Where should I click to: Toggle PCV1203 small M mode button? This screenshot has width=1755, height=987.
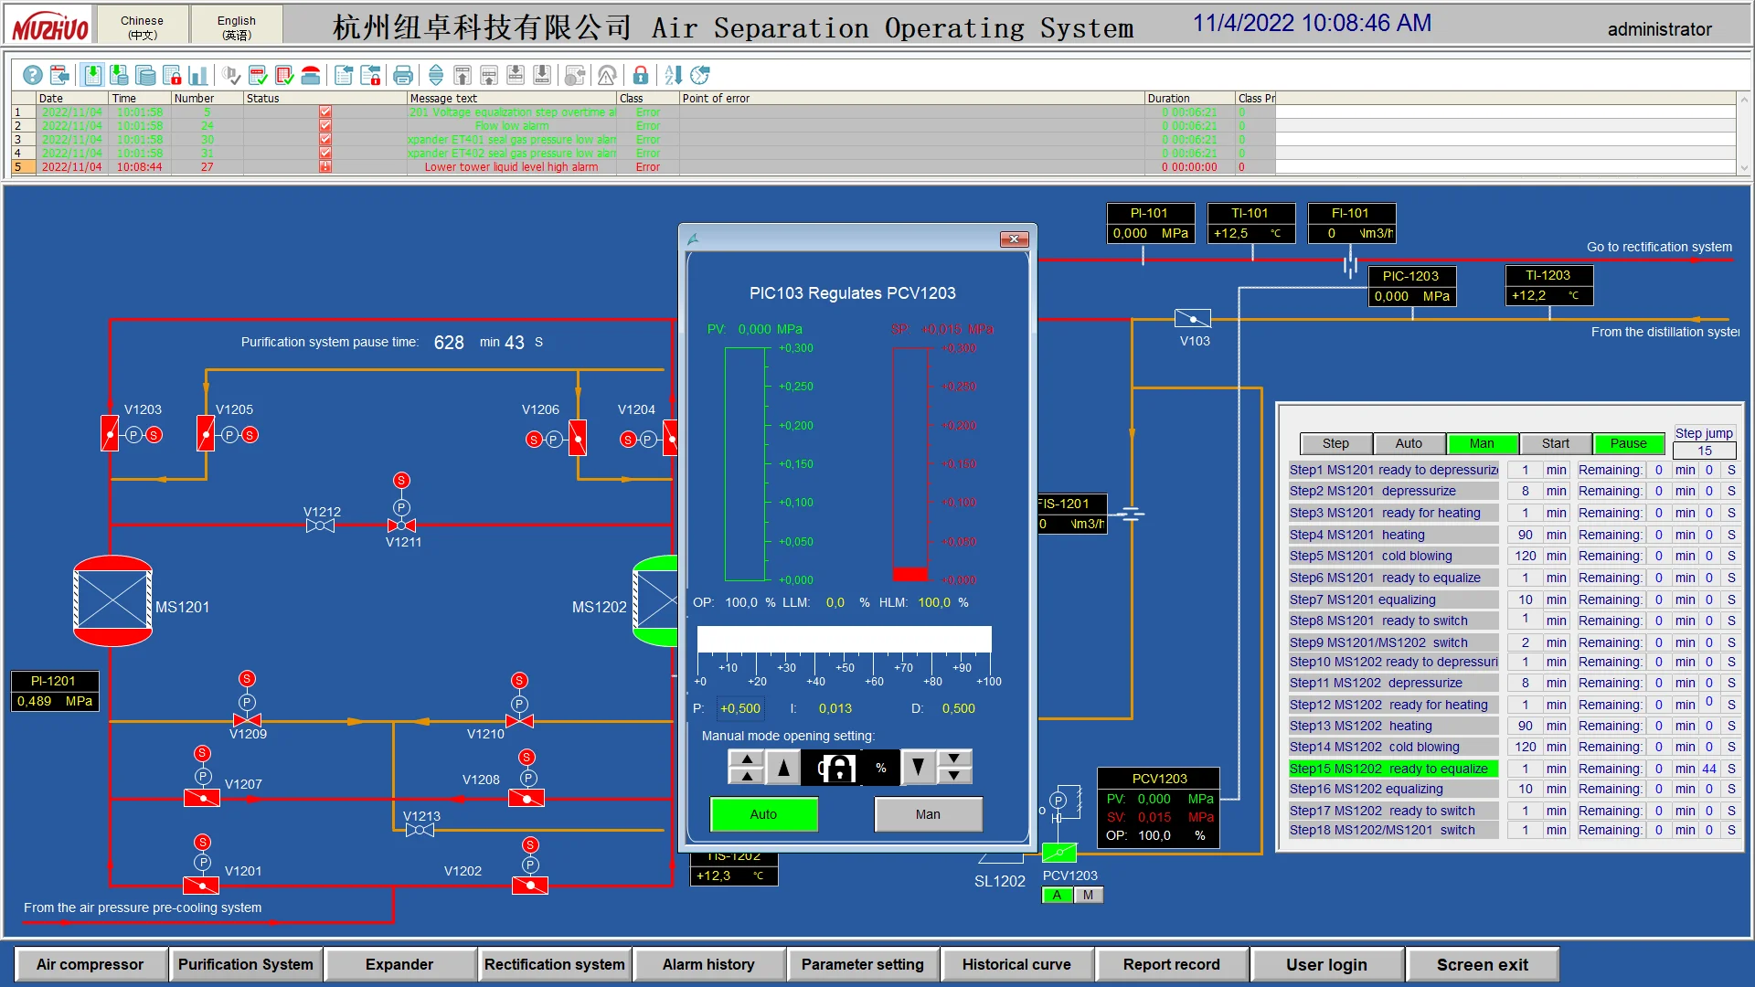[x=1088, y=896]
